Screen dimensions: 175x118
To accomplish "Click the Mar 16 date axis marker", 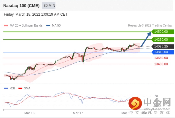I will (29, 113).
